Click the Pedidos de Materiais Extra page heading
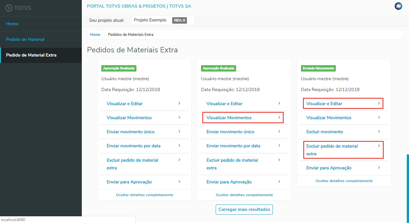The image size is (409, 223). tap(132, 50)
